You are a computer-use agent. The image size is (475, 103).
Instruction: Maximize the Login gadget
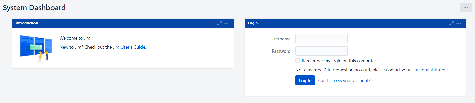451,23
